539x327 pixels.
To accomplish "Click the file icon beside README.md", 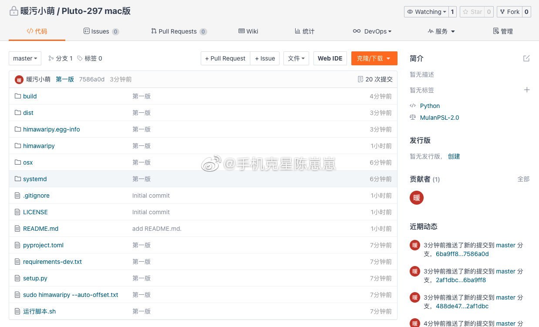I will pos(18,229).
